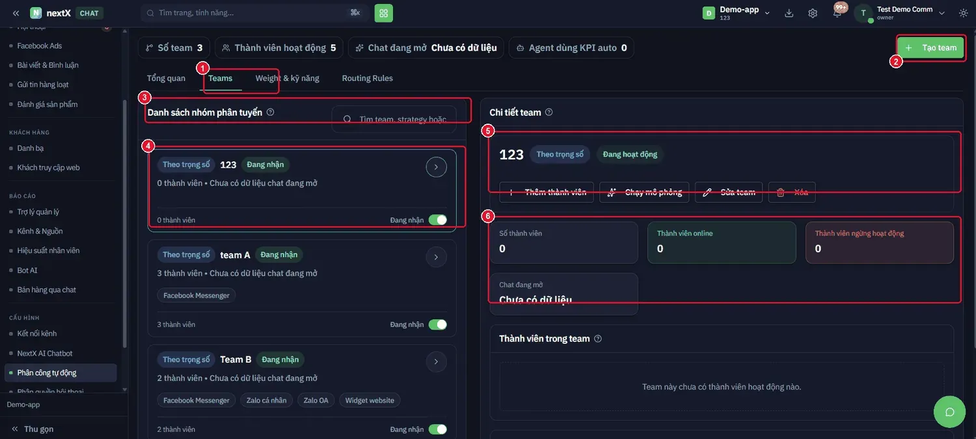Click Thêm thành viên button
This screenshot has height=439, width=976.
(547, 192)
